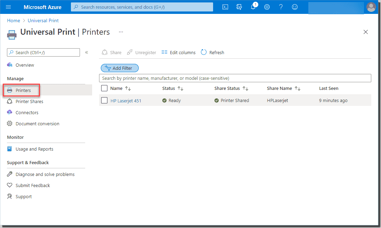Image resolution: width=381 pixels, height=228 pixels.
Task: Open the Overview section icon
Action: point(10,65)
